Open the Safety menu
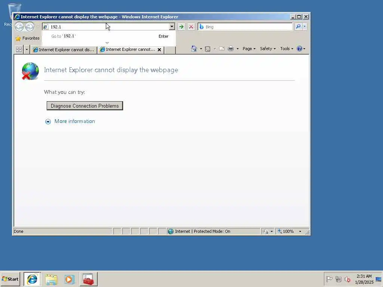 click(268, 49)
